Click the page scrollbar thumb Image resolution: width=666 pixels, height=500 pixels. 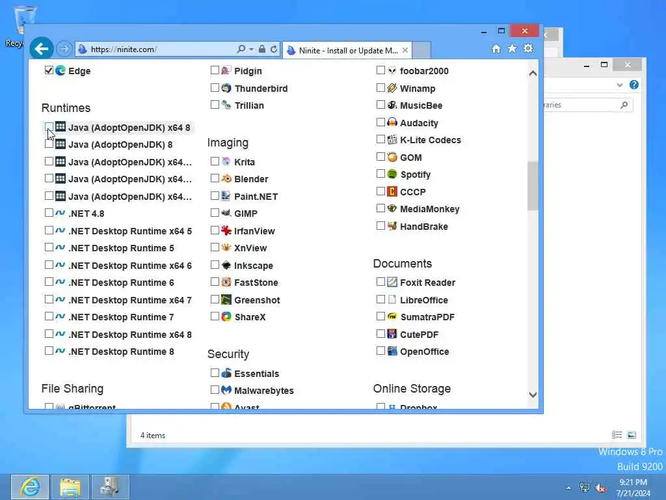tap(533, 186)
